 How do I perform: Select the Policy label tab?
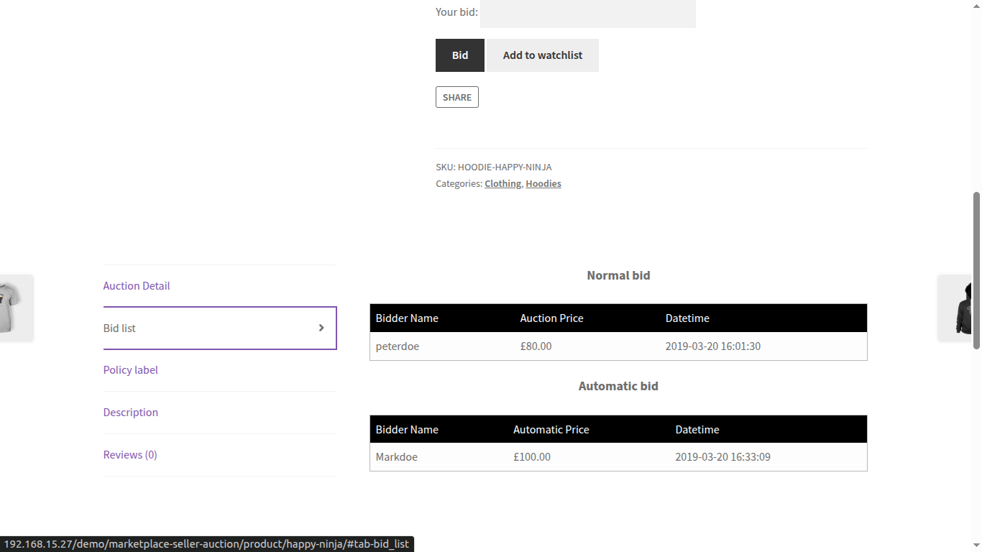tap(130, 369)
